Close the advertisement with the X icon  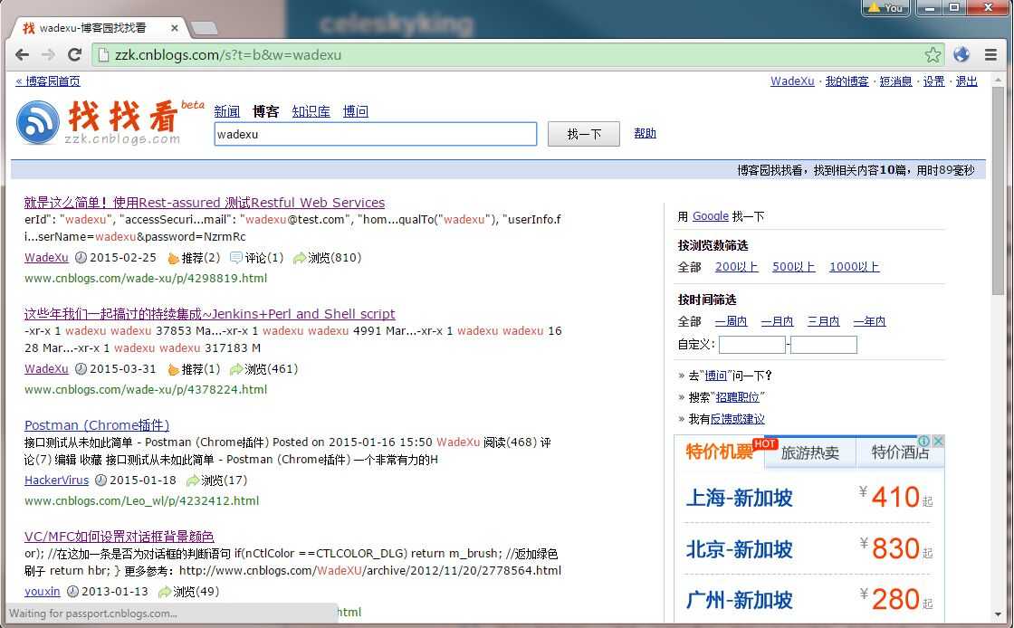click(x=938, y=441)
